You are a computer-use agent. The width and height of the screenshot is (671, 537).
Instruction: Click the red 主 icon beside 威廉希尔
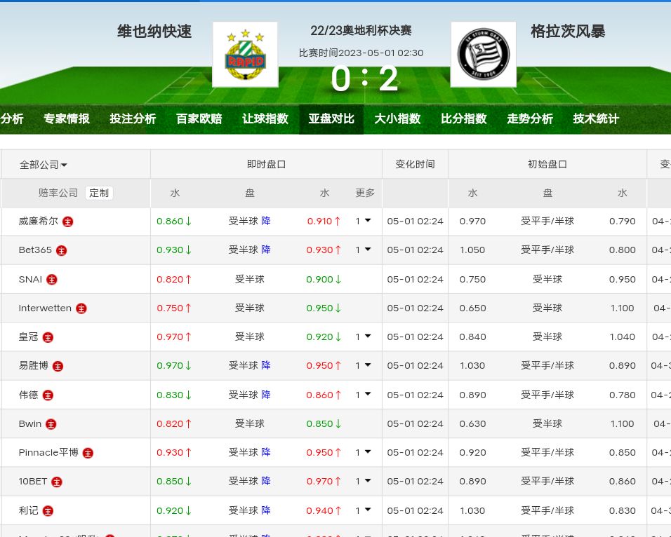[67, 222]
